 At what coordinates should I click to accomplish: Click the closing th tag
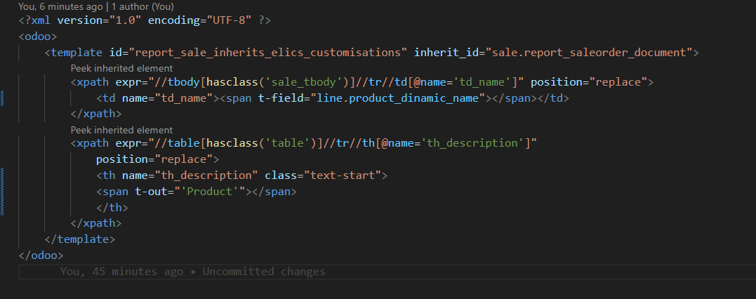(x=112, y=208)
